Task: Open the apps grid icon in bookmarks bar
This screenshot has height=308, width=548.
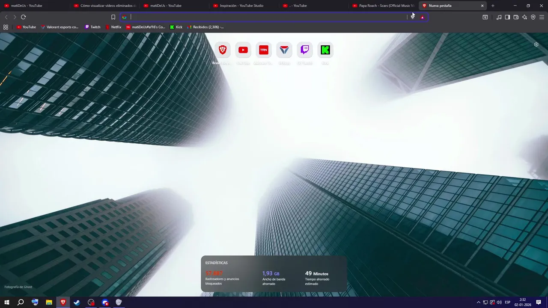Action: point(6,27)
